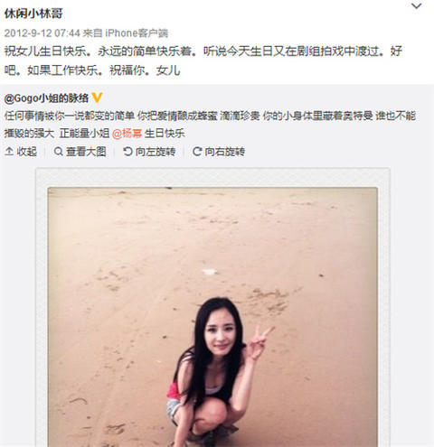Click the rotate-left arrow icon
This screenshot has width=434, height=447.
pos(127,152)
